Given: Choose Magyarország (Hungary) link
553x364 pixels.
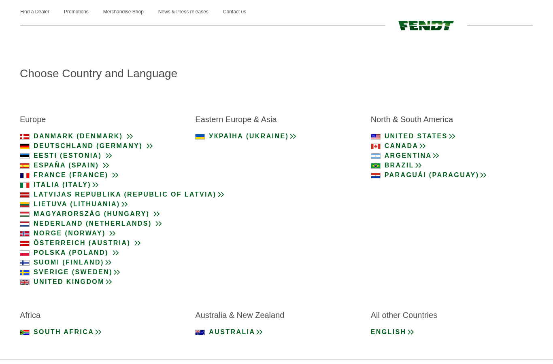Looking at the screenshot, I should 97,214.
